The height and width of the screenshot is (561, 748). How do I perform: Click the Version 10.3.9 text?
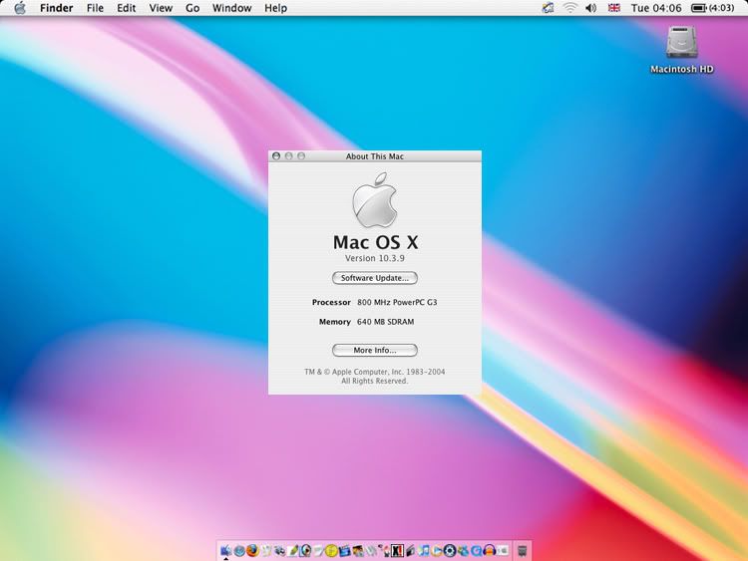(375, 258)
